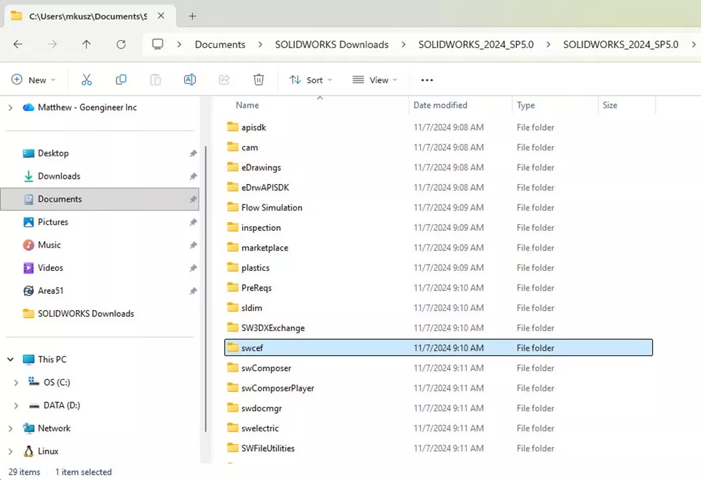
Task: Click chevron after Documents in breadcrumb
Action: pyautogui.click(x=260, y=44)
